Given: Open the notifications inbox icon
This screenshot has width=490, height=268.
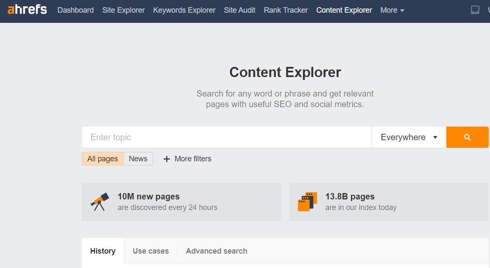Looking at the screenshot, I should pos(475,10).
